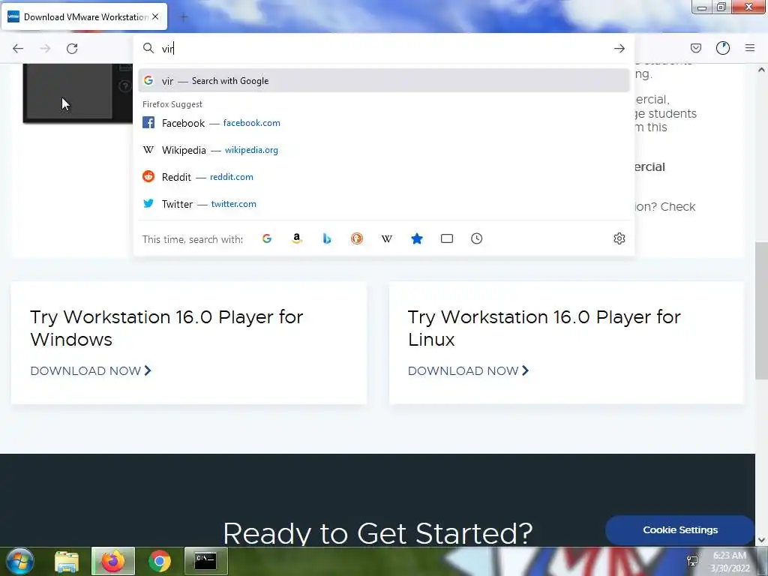Click Firefox icon in taskbar
Screen dimensions: 768x576
tap(112, 561)
